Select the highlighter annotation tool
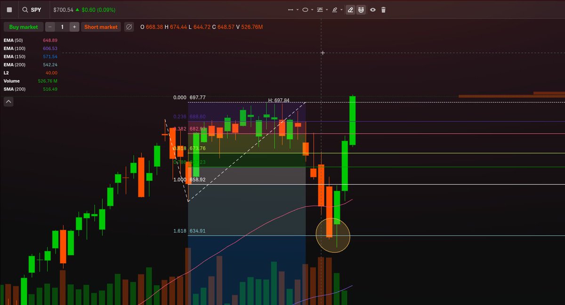Image resolution: width=565 pixels, height=305 pixels. (x=335, y=9)
